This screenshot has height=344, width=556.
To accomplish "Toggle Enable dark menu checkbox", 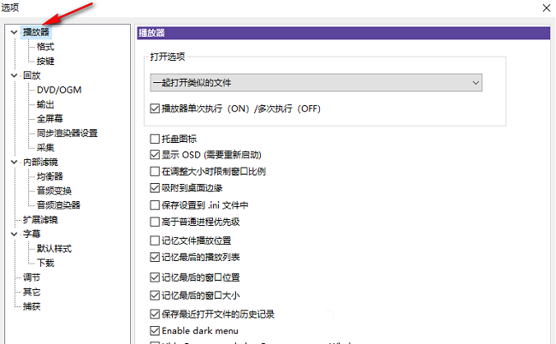I will click(155, 331).
